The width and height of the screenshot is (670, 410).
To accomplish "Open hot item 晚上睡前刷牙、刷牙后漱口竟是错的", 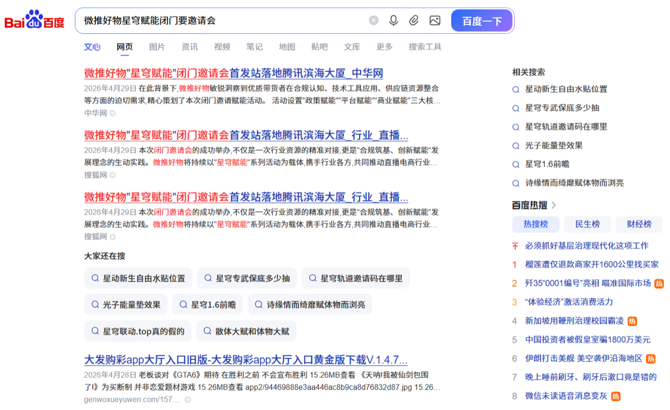I will point(591,377).
